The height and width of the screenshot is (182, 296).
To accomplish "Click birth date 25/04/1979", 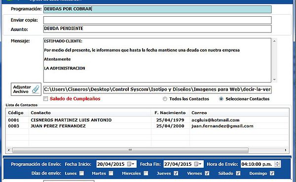I will point(170,120).
